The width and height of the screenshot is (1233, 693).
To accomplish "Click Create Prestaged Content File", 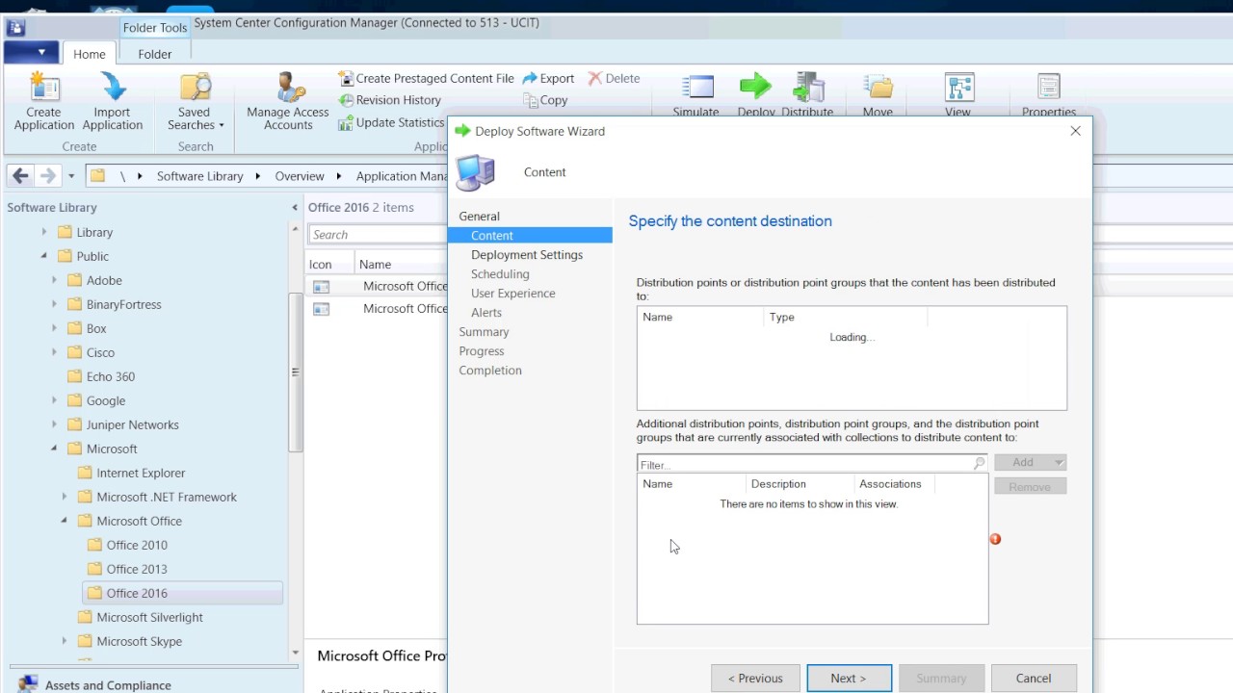I will [x=426, y=78].
